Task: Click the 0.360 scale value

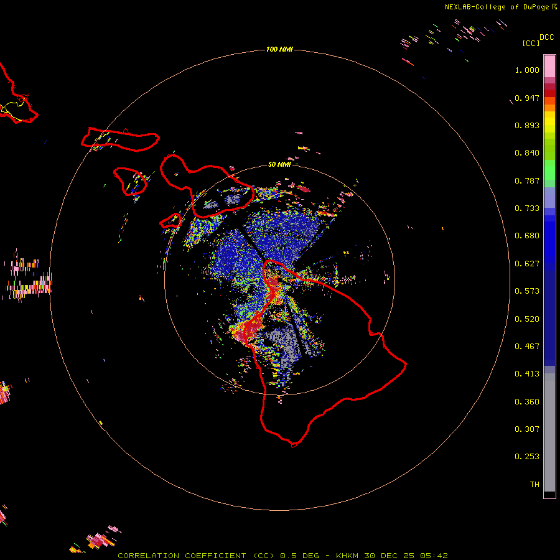Action: (527, 402)
